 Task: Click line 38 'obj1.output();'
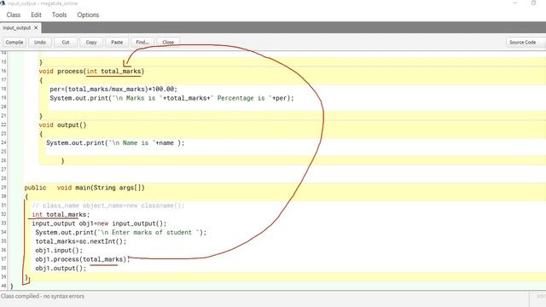point(61,269)
